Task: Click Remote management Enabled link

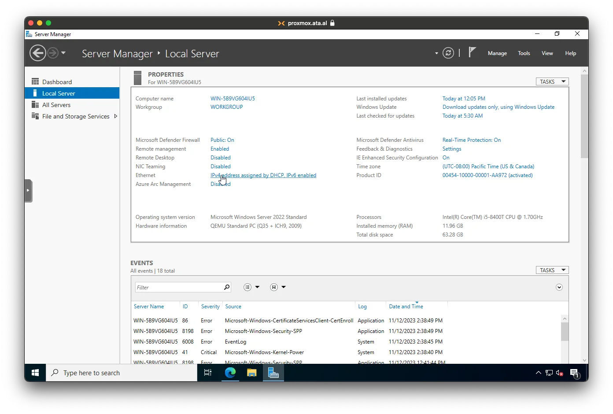Action: click(x=220, y=149)
